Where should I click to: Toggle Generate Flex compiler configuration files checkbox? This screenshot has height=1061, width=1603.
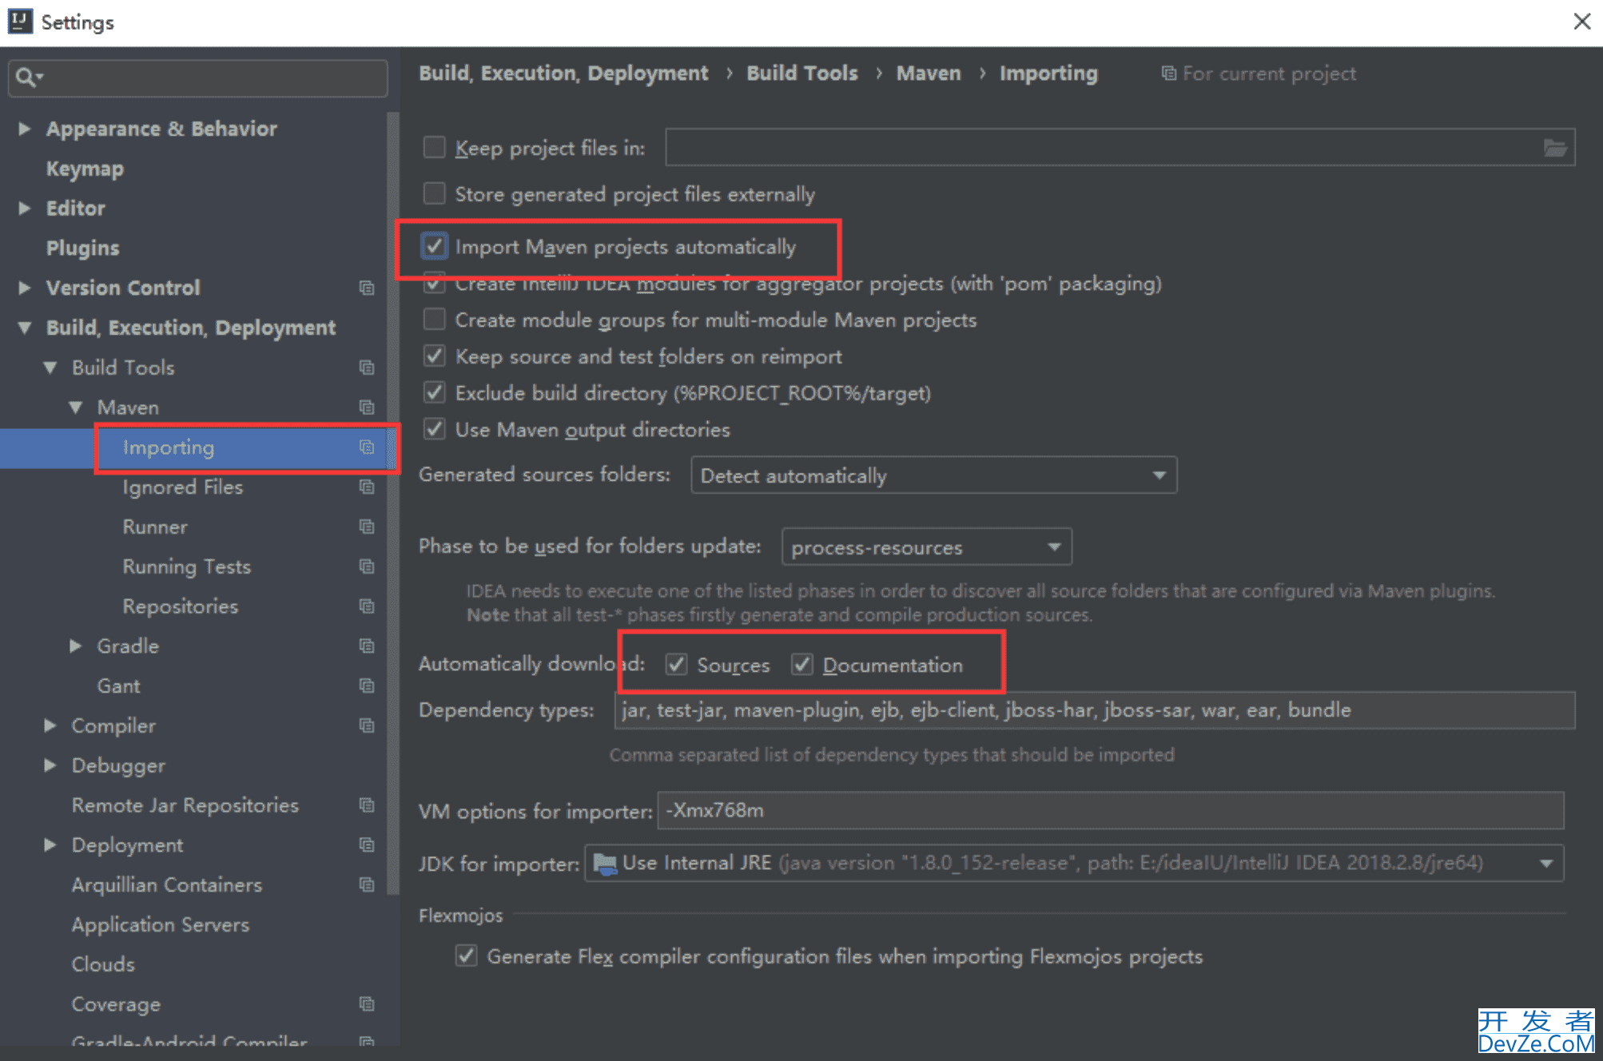(x=466, y=956)
